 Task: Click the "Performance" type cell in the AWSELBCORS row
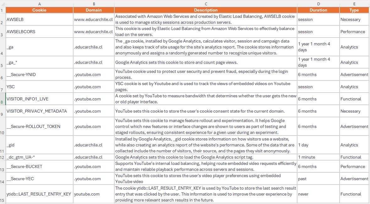354,32
